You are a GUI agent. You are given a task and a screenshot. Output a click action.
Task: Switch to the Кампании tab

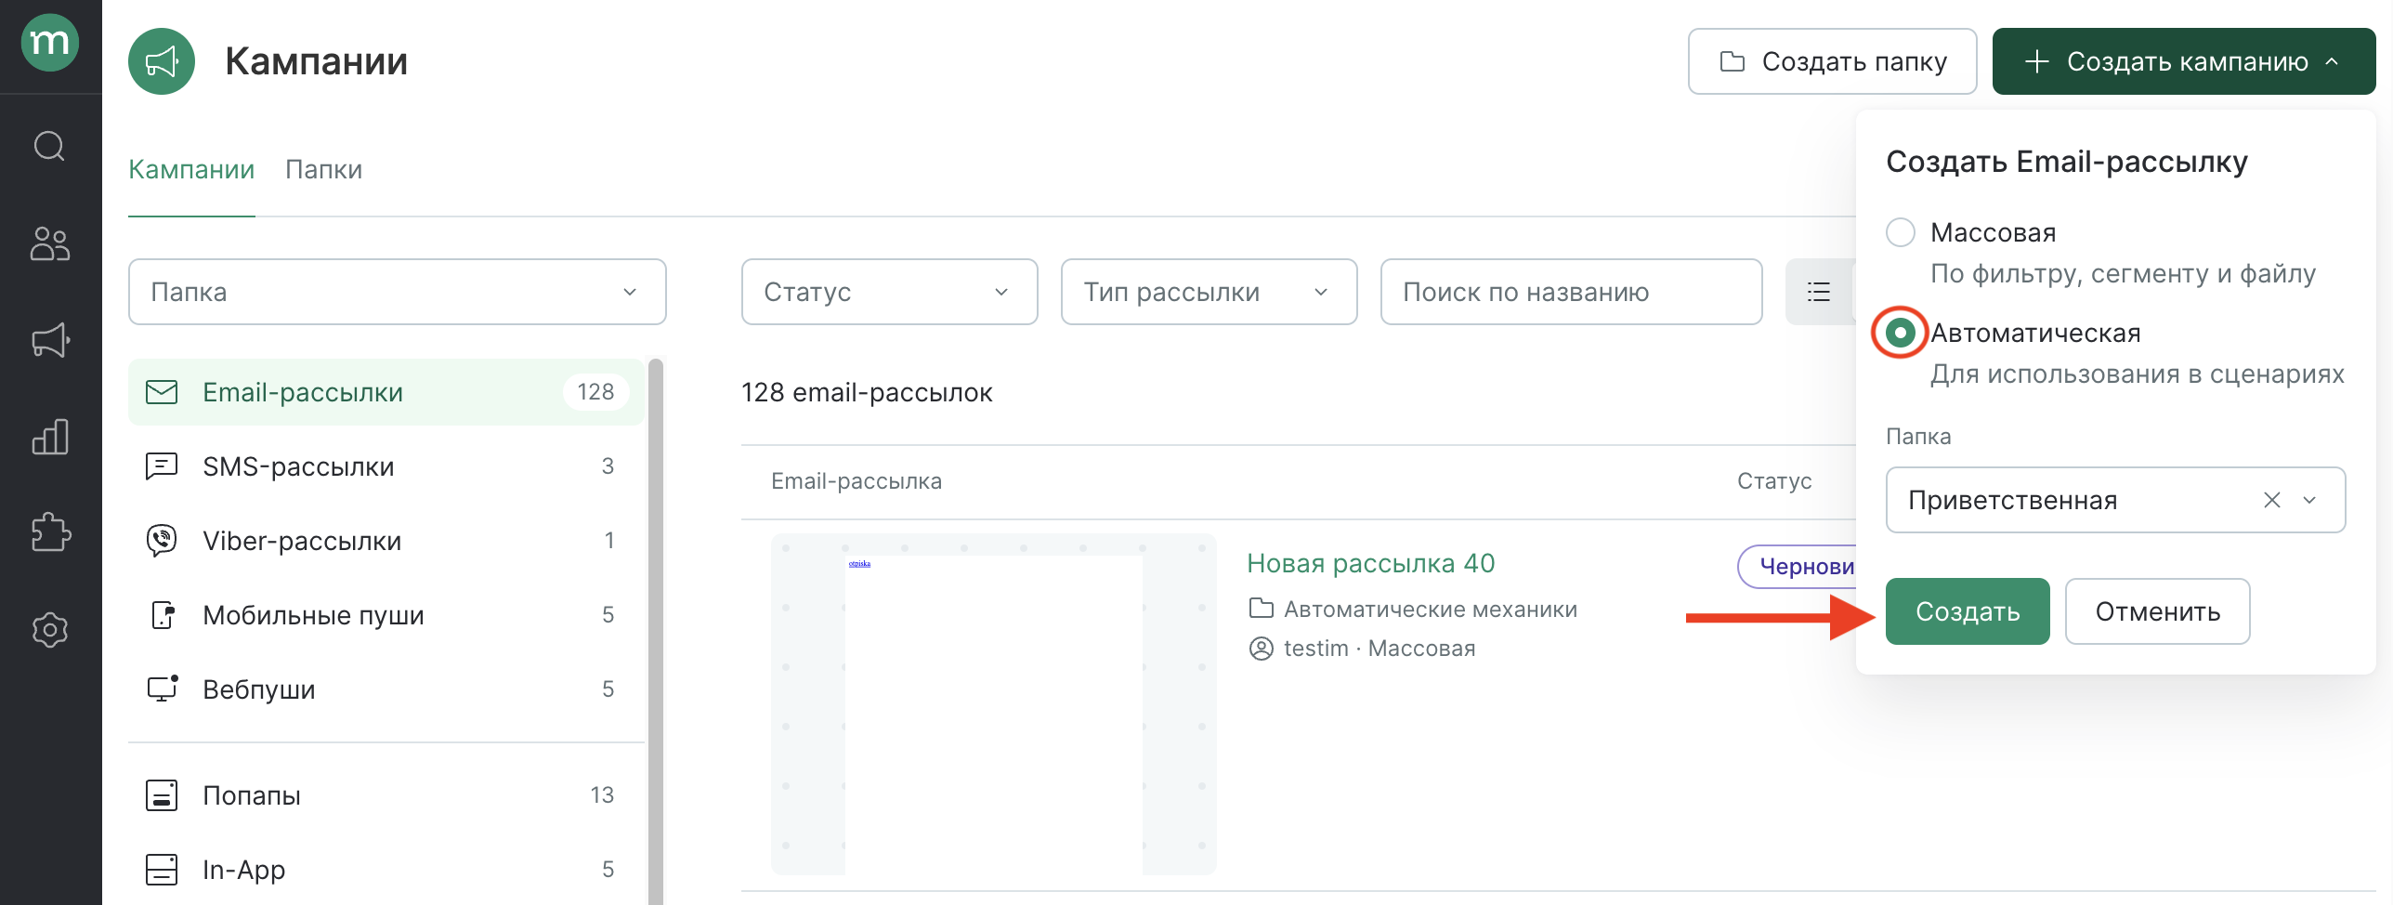tap(191, 169)
